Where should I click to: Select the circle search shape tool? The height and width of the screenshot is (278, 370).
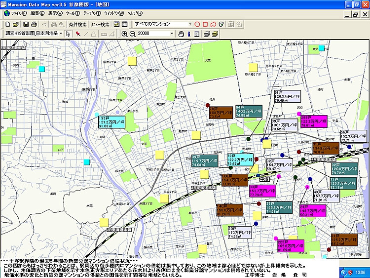coord(197,24)
